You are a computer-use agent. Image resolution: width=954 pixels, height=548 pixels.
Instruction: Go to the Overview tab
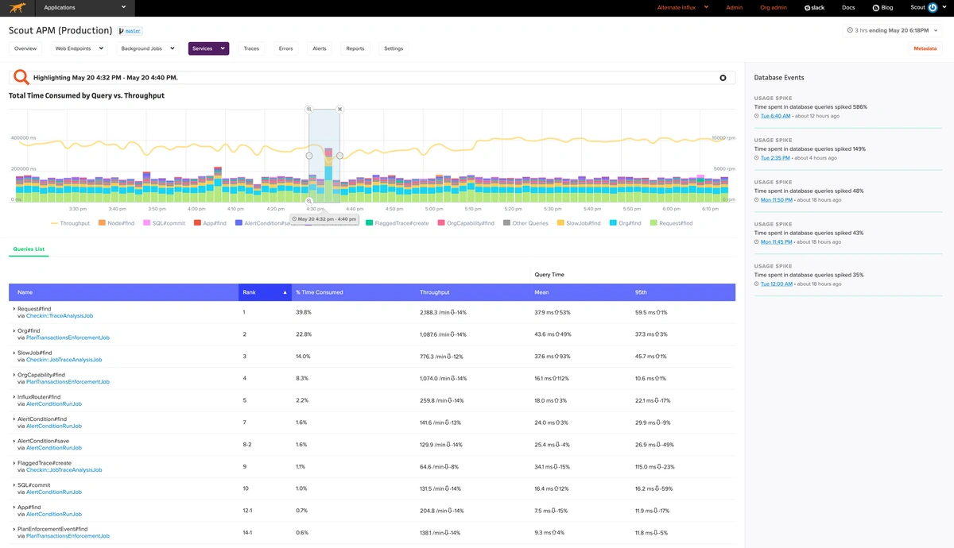pyautogui.click(x=25, y=48)
